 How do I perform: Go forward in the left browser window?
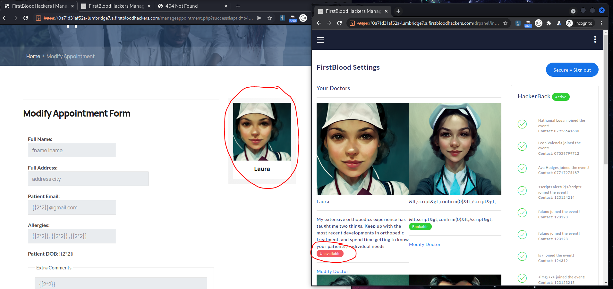coord(15,18)
